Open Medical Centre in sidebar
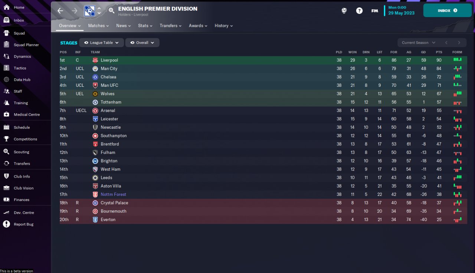 click(26, 114)
